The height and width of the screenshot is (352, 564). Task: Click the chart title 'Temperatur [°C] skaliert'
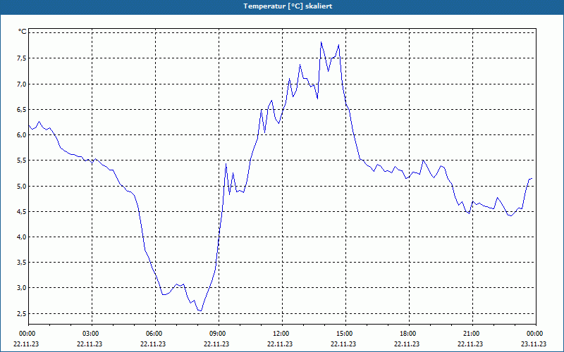pyautogui.click(x=288, y=6)
